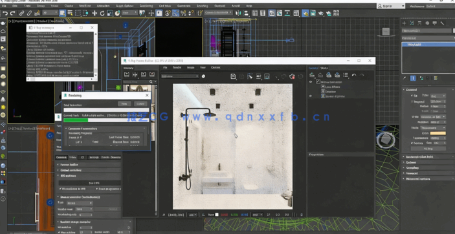
Task: Toggle visibility of Display Correction layer
Action: (x=311, y=82)
